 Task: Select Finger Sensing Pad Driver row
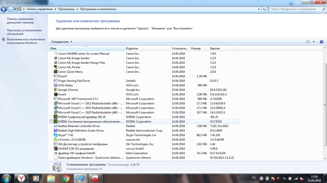point(144,81)
